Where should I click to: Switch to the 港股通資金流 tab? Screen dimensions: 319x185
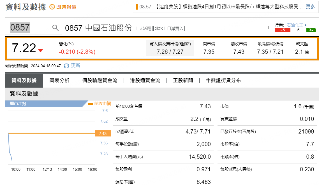click(145, 81)
